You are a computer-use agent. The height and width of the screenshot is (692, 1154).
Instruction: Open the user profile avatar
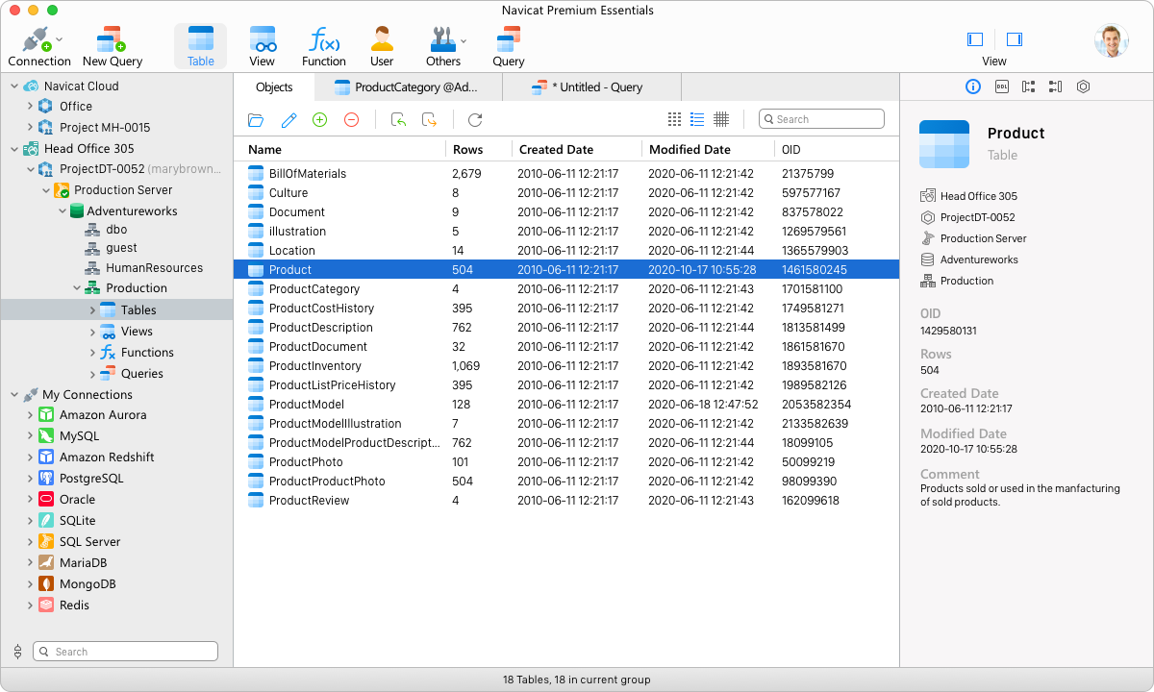[1111, 40]
